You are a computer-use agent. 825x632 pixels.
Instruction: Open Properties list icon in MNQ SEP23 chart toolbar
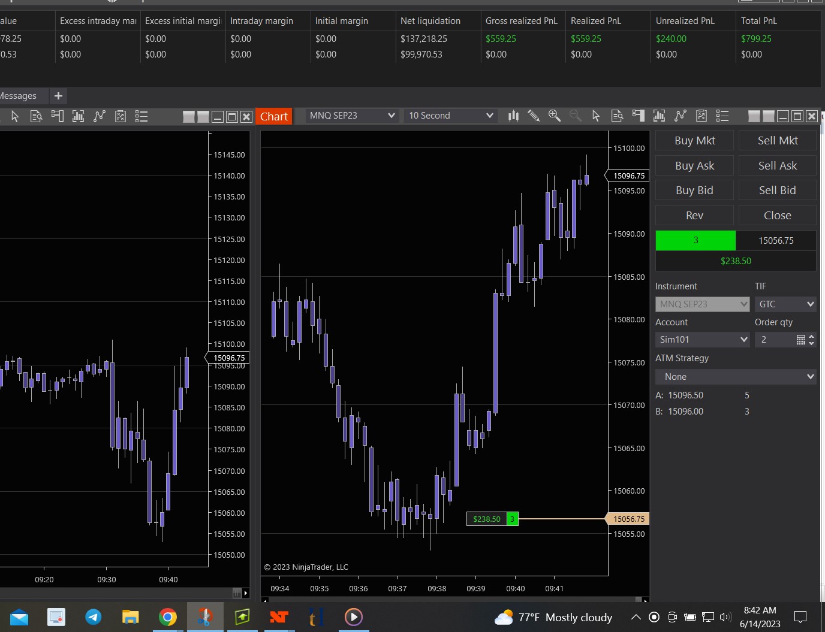[x=722, y=116]
